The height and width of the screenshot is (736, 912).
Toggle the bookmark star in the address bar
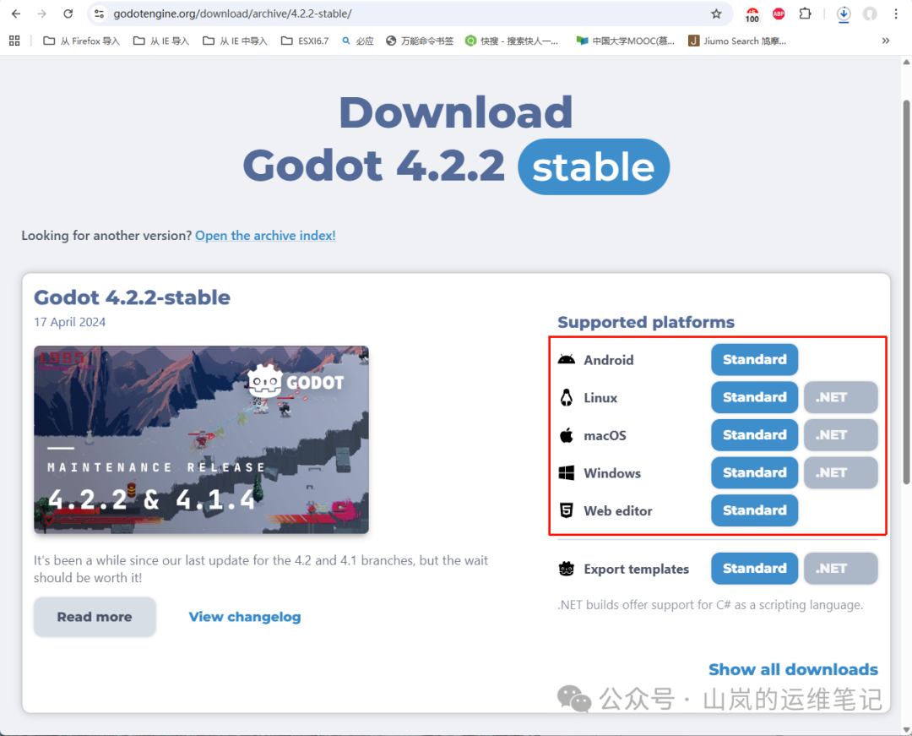click(x=717, y=14)
